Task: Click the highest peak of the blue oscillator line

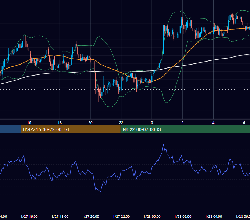Action: pos(164,145)
